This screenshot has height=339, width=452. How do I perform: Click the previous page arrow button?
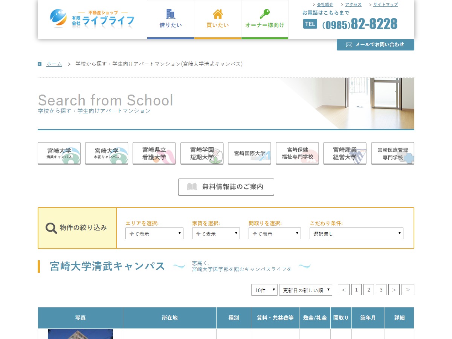[344, 290]
